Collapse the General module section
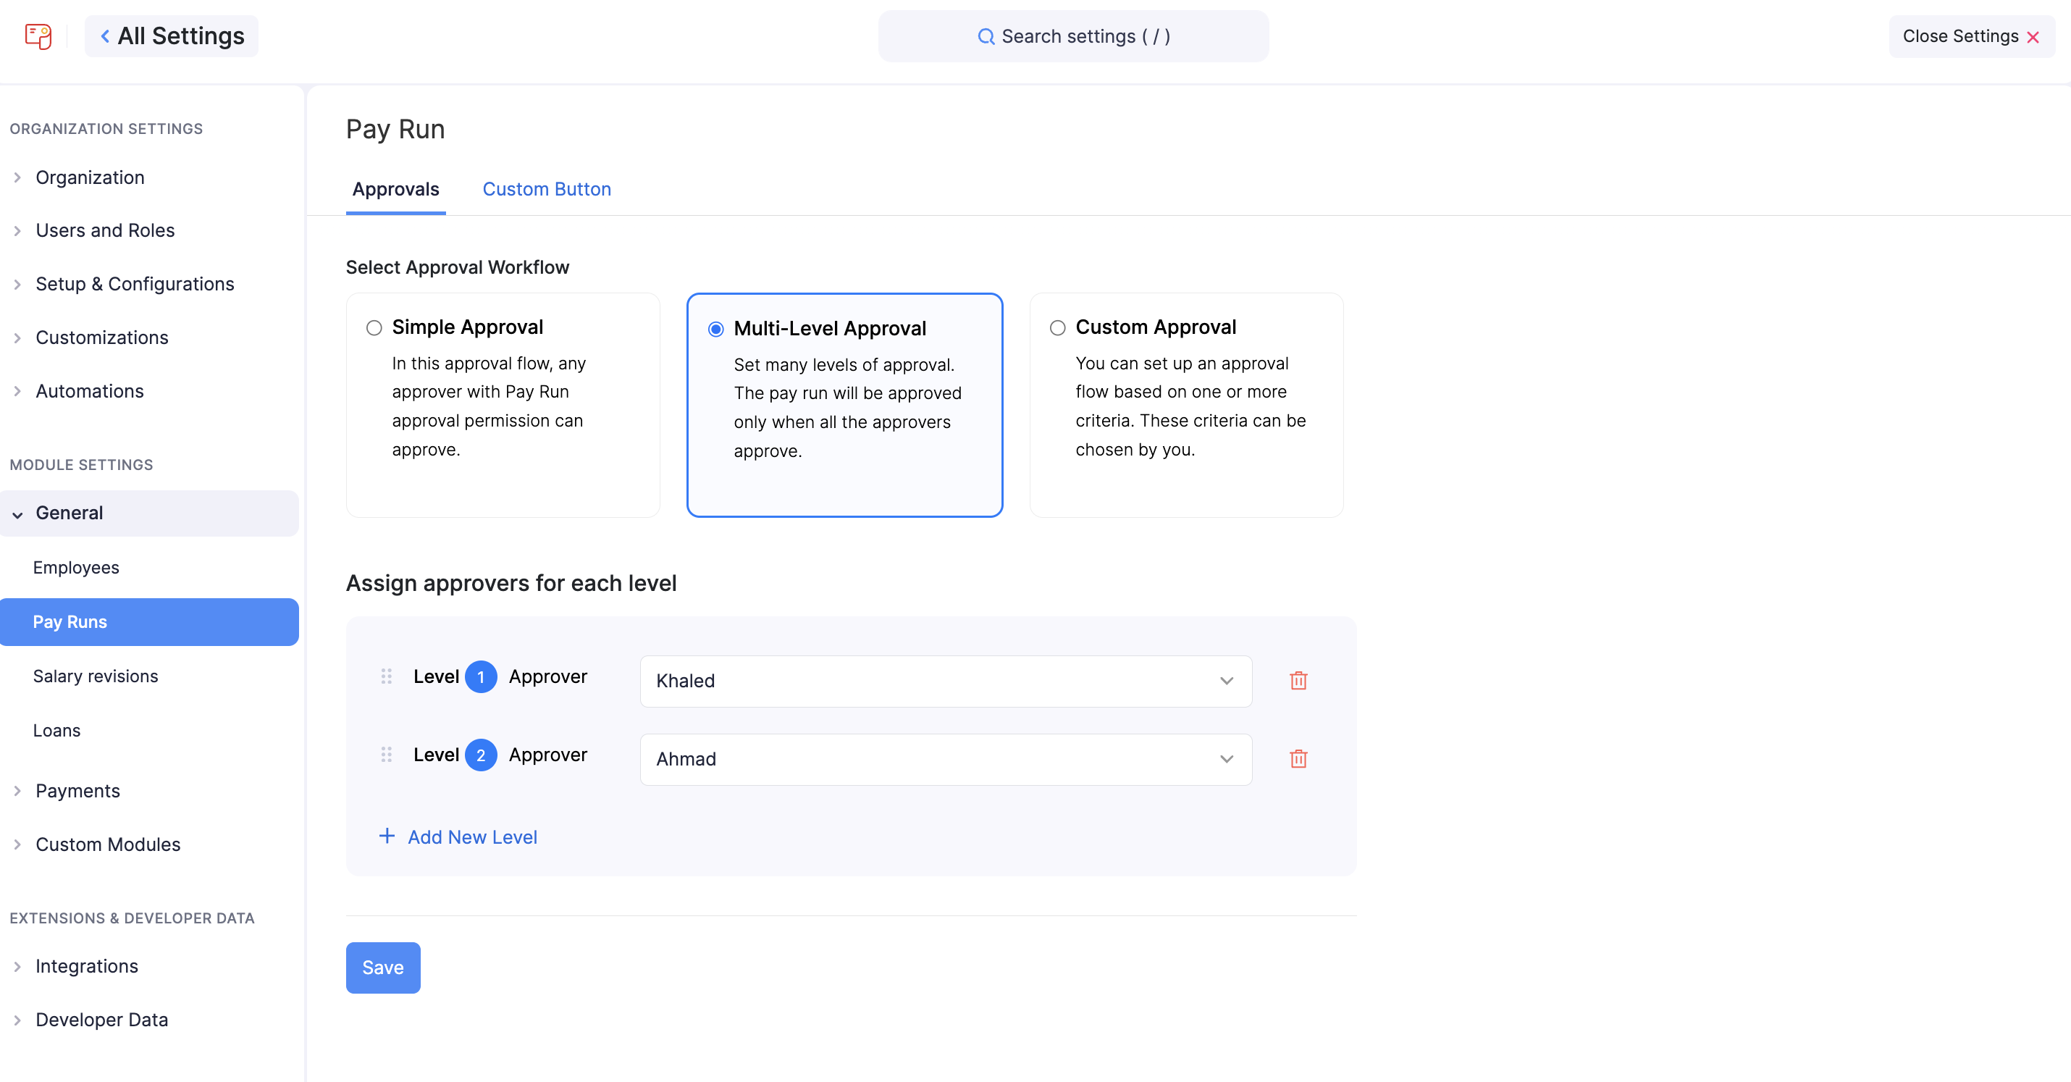This screenshot has height=1082, width=2071. (x=68, y=513)
